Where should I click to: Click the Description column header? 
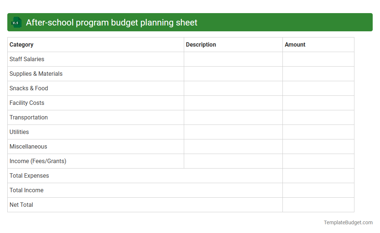coord(201,44)
